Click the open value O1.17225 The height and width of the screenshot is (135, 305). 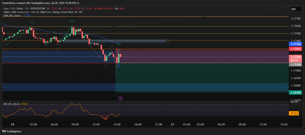[x=53, y=9]
